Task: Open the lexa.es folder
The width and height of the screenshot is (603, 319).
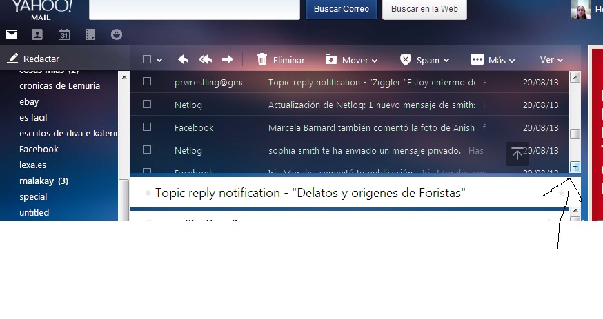Action: [x=32, y=165]
